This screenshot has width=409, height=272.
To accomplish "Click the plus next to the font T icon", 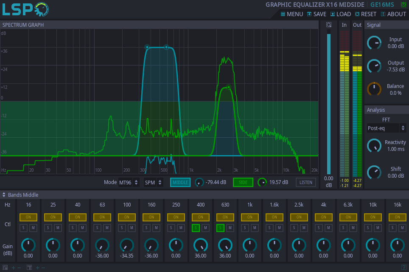I will click(38, 268).
